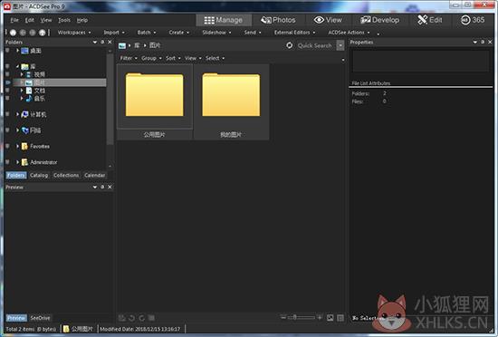
Task: Switch to the Collections tab
Action: (x=66, y=176)
